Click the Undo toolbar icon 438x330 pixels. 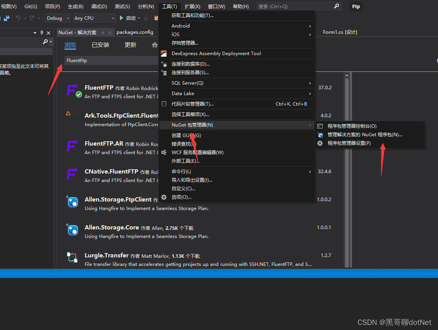click(18, 18)
